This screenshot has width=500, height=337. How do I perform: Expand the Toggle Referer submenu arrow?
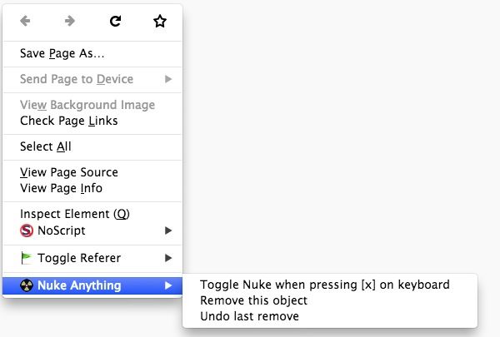(168, 258)
